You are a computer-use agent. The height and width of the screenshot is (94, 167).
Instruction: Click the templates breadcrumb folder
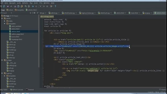tap(19, 10)
